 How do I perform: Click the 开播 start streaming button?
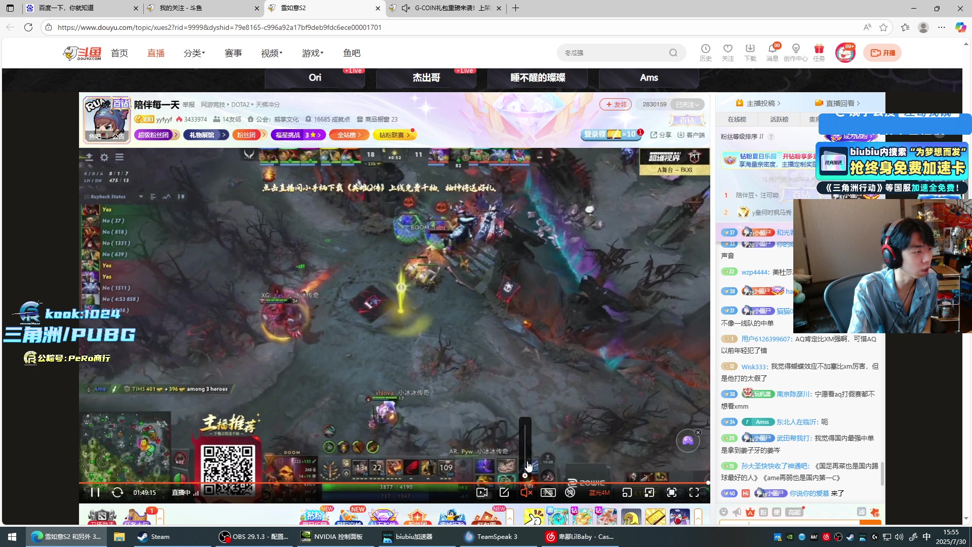(882, 53)
